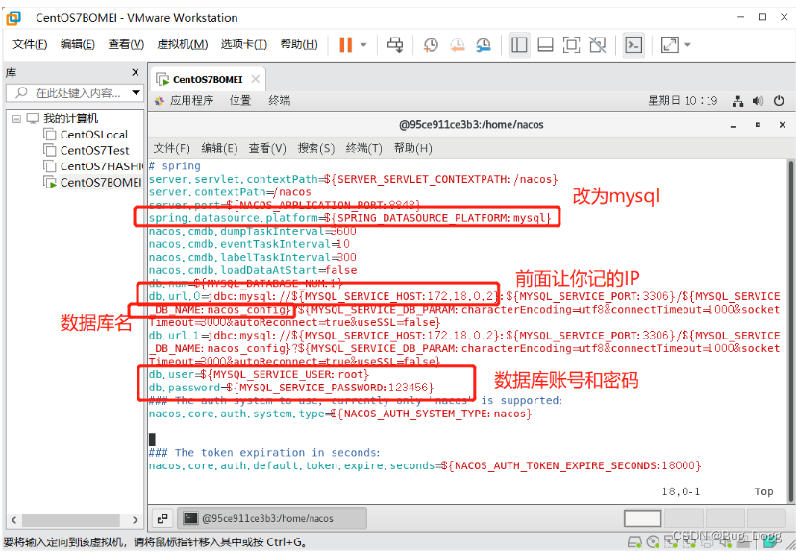
Task: Click the guest power icon
Action: pyautogui.click(x=779, y=101)
